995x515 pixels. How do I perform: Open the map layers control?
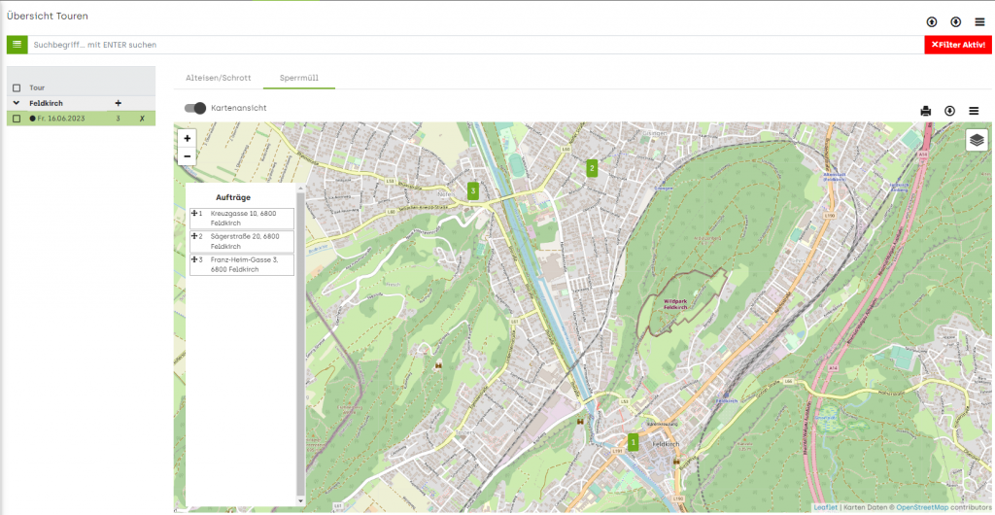(x=978, y=140)
